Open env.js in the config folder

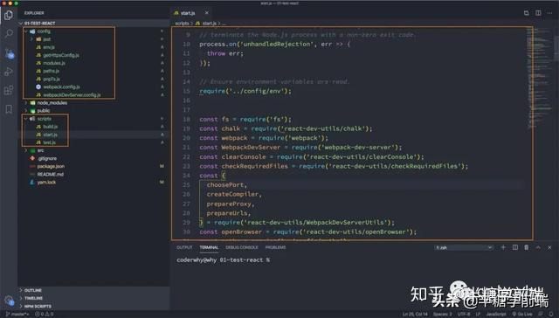(x=49, y=47)
